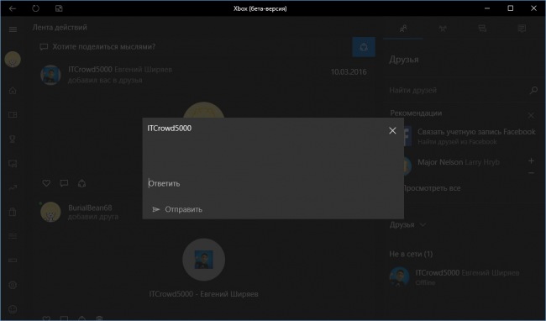Viewport: 546px width, 321px height.
Task: Switch to the Activity alerts tab icon
Action: pyautogui.click(x=522, y=29)
